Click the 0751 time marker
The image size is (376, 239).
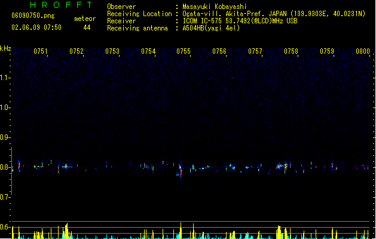[x=41, y=51]
